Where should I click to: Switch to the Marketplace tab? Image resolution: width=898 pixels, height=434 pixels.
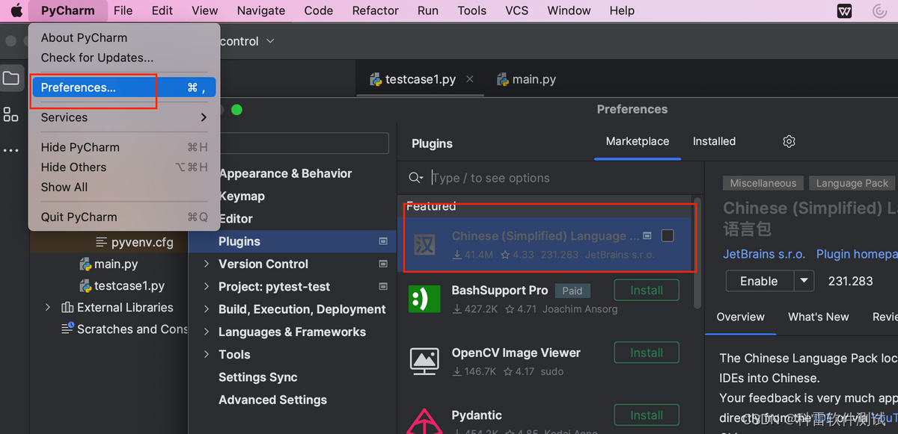(638, 141)
